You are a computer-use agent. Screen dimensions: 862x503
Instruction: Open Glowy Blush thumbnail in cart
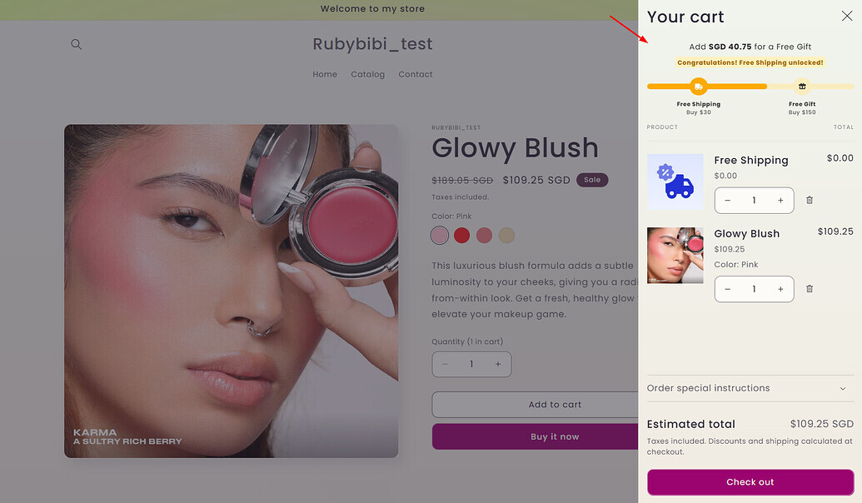(675, 255)
